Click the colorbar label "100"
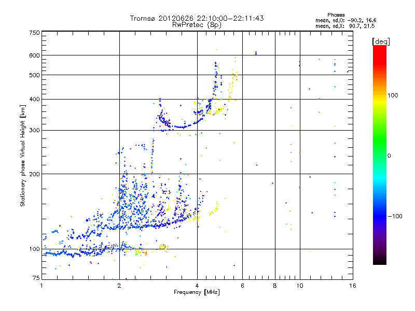The image size is (415, 311). click(x=393, y=95)
